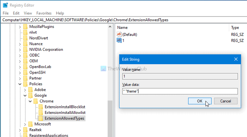This screenshot has height=137, width=247.
Task: Expand the Nuance key
Action: point(20,44)
